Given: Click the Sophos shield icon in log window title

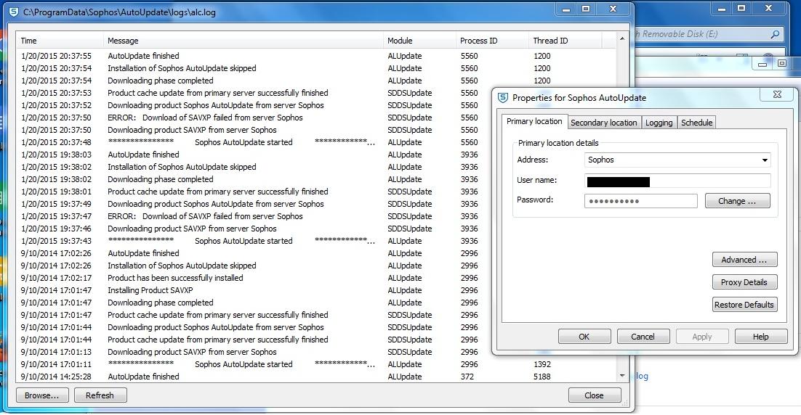Looking at the screenshot, I should point(14,12).
